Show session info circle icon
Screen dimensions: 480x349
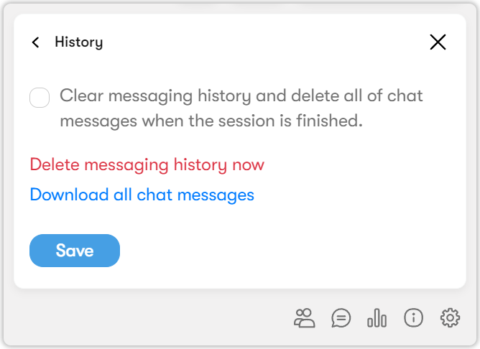pyautogui.click(x=413, y=317)
